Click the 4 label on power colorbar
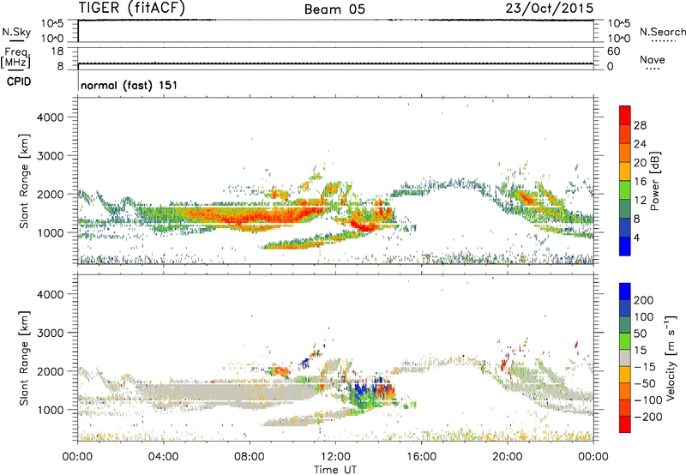The image size is (686, 475). click(636, 237)
